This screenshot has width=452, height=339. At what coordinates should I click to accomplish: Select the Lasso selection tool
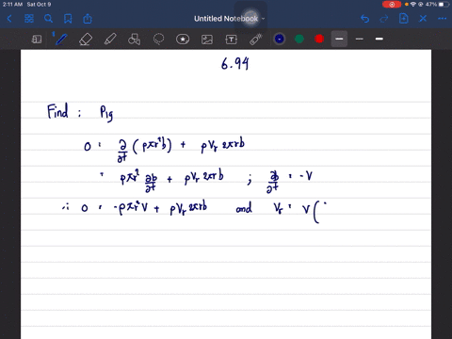pyautogui.click(x=158, y=40)
